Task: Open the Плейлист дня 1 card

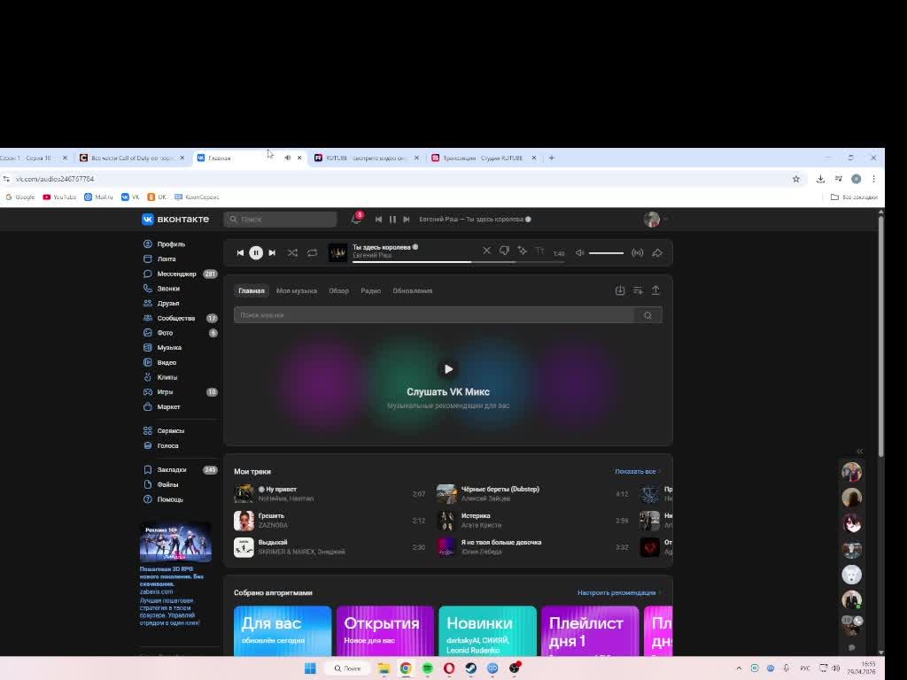Action: [590, 630]
